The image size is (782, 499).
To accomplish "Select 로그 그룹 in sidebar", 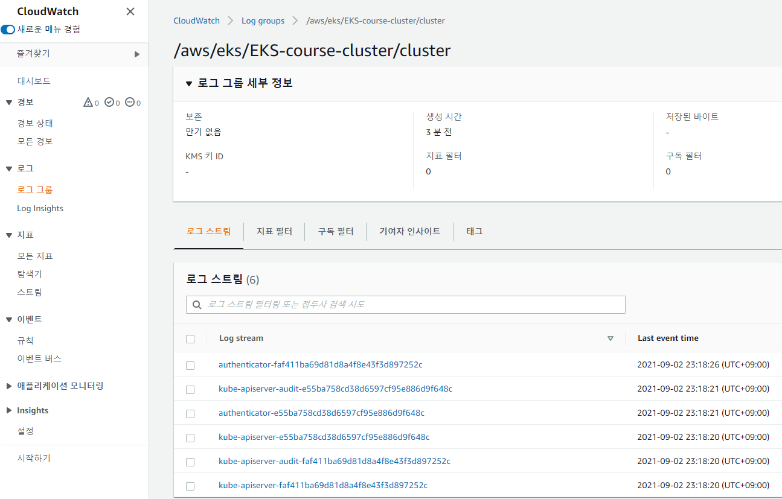I will coord(35,189).
